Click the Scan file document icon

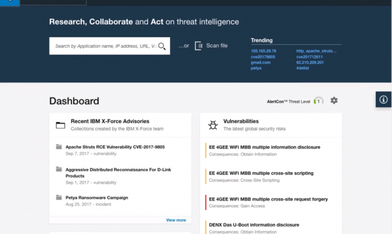pos(199,46)
